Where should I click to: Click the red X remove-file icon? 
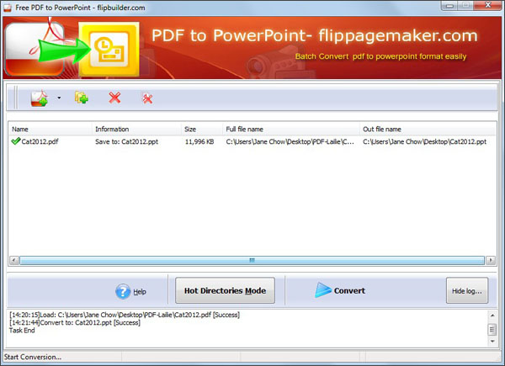pyautogui.click(x=114, y=98)
